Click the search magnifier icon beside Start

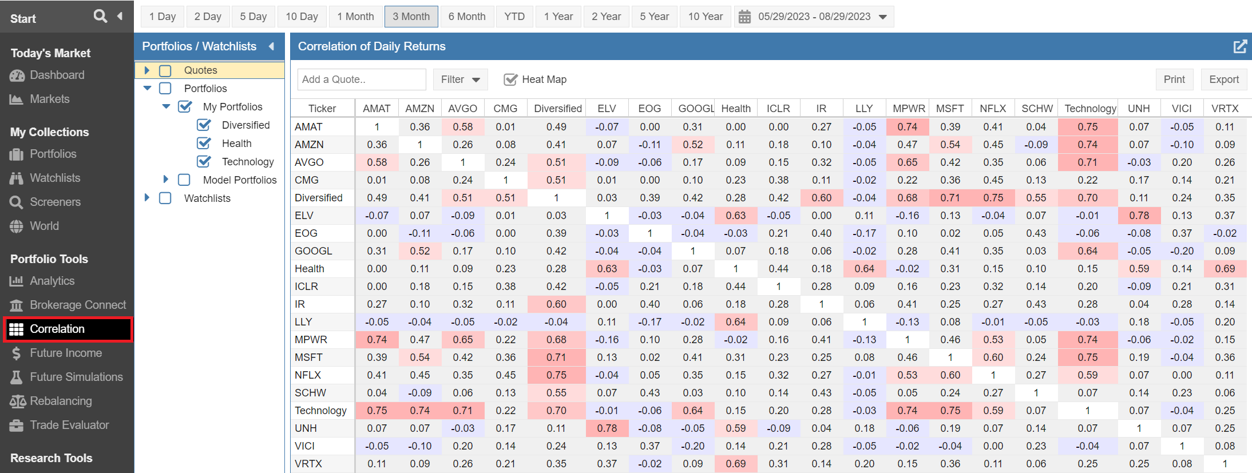click(100, 16)
